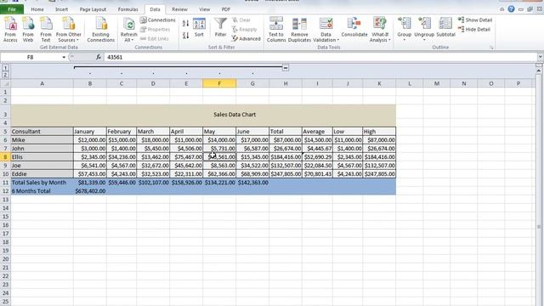Open Excel Help question mark
The image size is (544, 306).
[x=511, y=9]
